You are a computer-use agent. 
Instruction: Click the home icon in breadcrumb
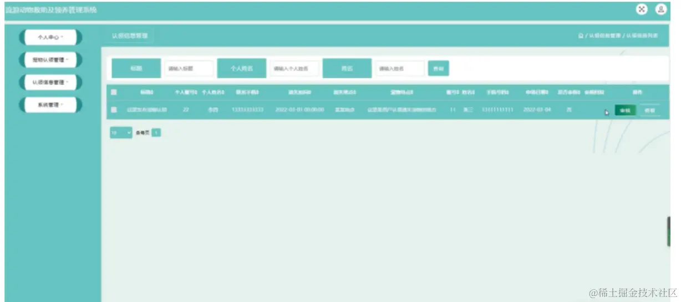click(x=581, y=35)
